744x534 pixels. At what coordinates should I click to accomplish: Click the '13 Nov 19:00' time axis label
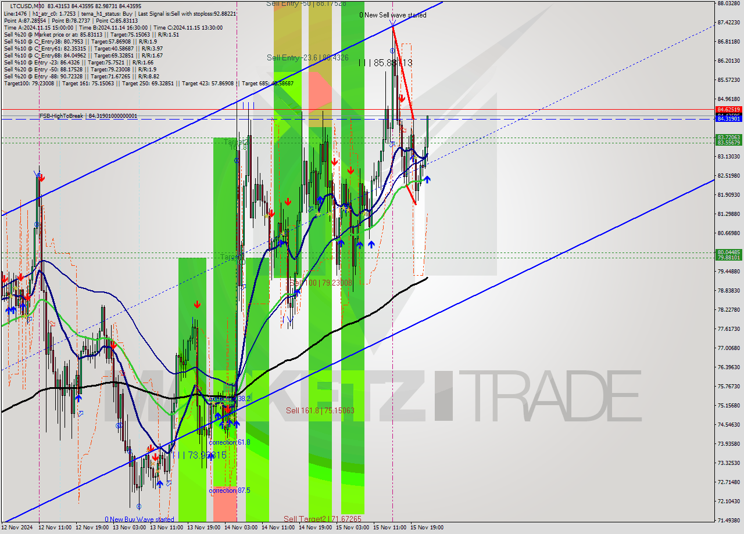(x=204, y=528)
